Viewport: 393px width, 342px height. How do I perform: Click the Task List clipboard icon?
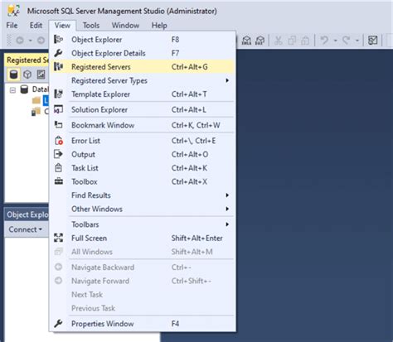point(58,168)
